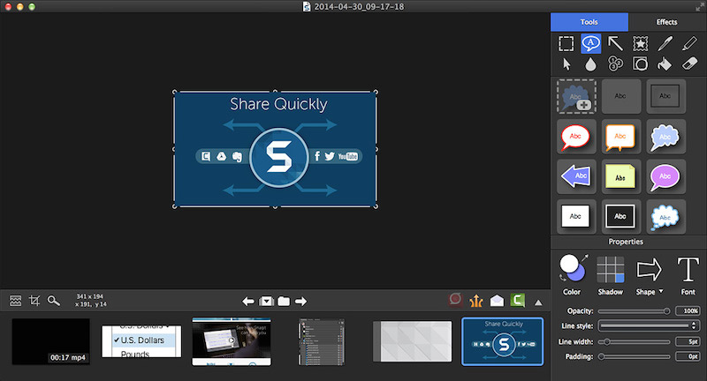Open the Font properties
The image size is (707, 381).
(x=688, y=269)
